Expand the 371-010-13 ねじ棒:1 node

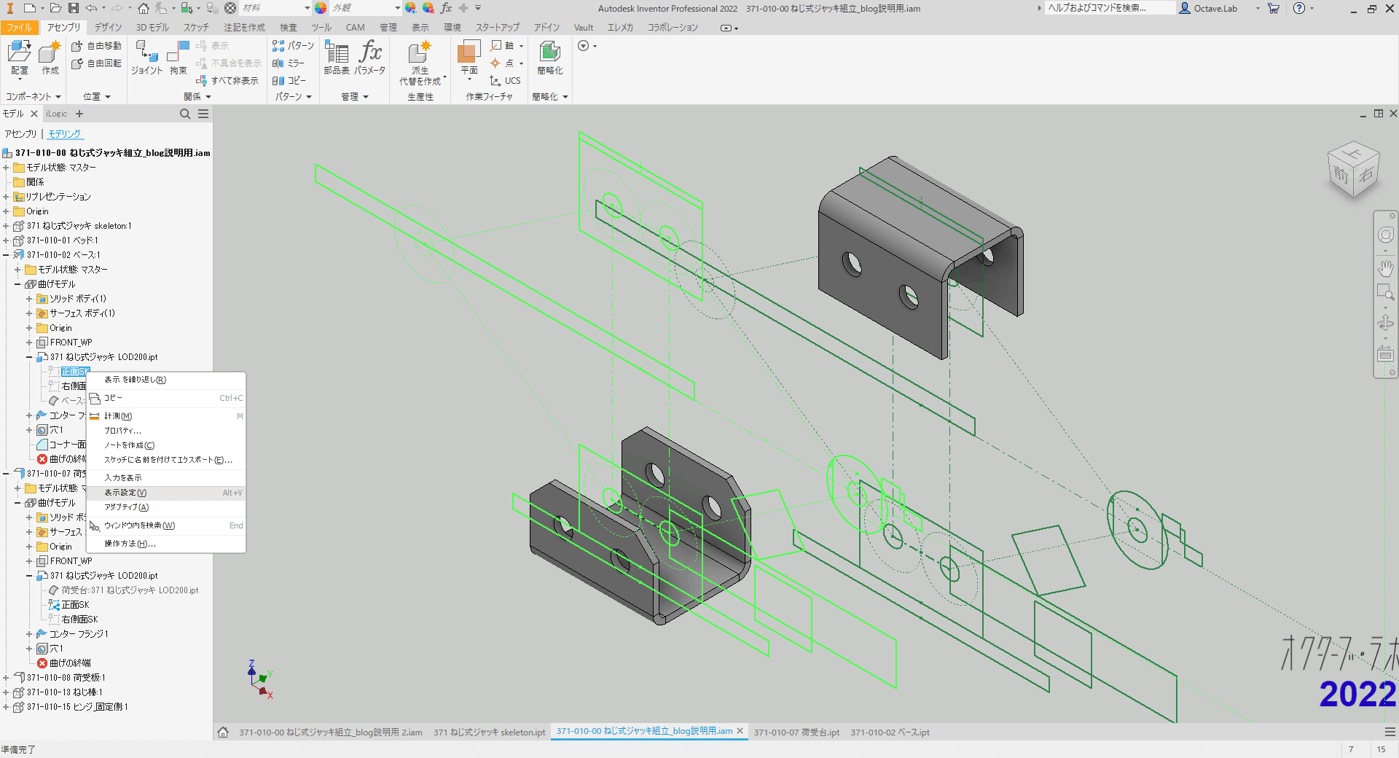[6, 692]
